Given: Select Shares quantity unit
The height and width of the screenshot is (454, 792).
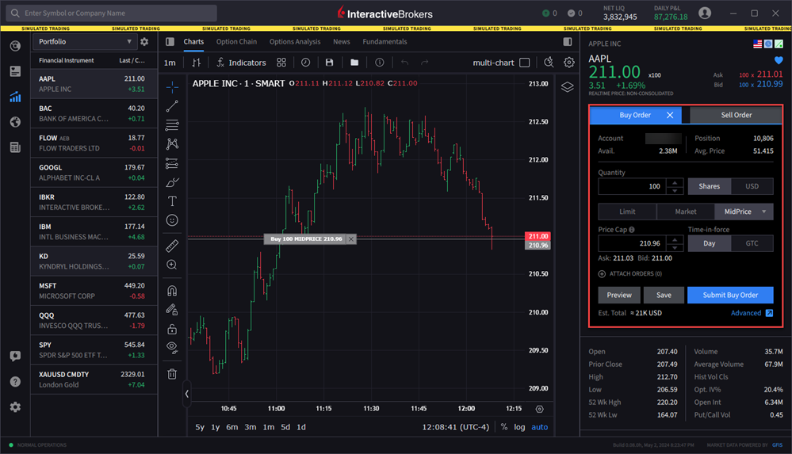Looking at the screenshot, I should click(710, 186).
